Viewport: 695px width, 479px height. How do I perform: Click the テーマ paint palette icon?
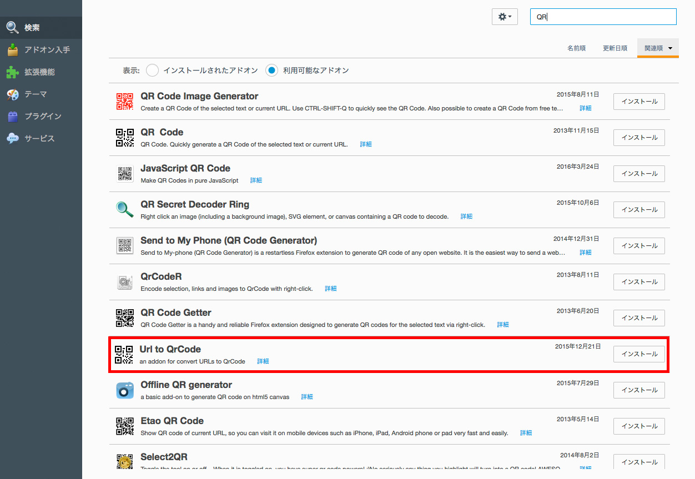13,94
